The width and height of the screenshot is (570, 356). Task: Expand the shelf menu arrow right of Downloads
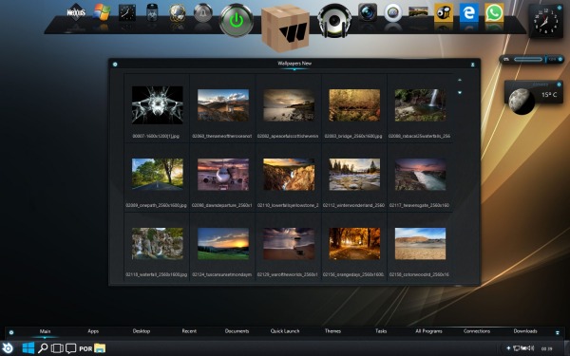tap(558, 332)
